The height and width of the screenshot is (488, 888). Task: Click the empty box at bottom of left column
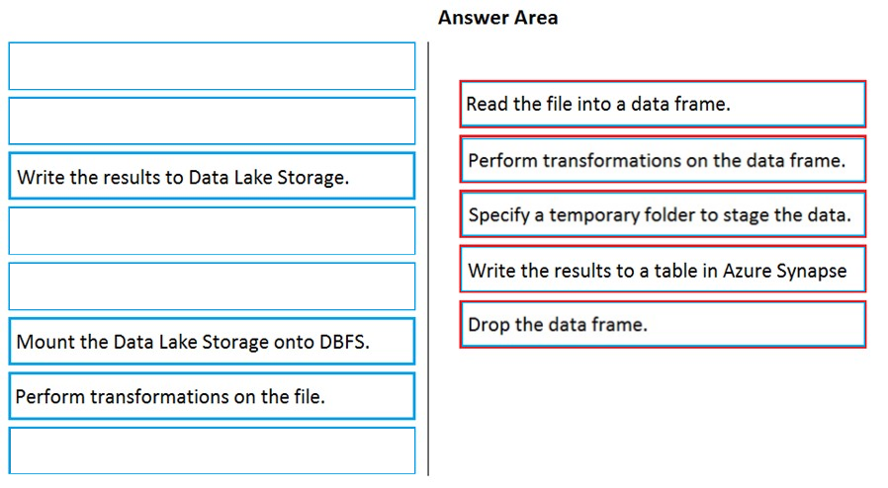click(x=212, y=450)
